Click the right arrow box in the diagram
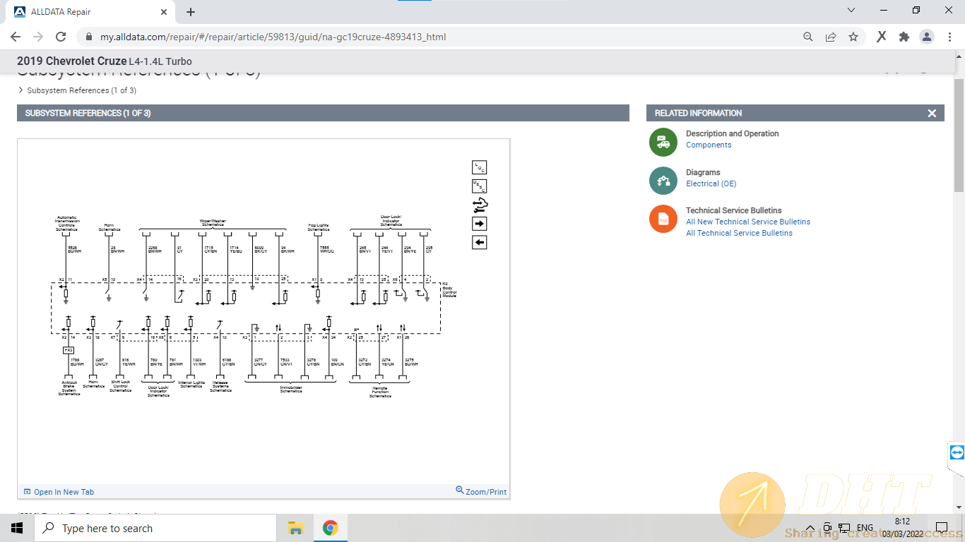The width and height of the screenshot is (965, 542). [480, 224]
